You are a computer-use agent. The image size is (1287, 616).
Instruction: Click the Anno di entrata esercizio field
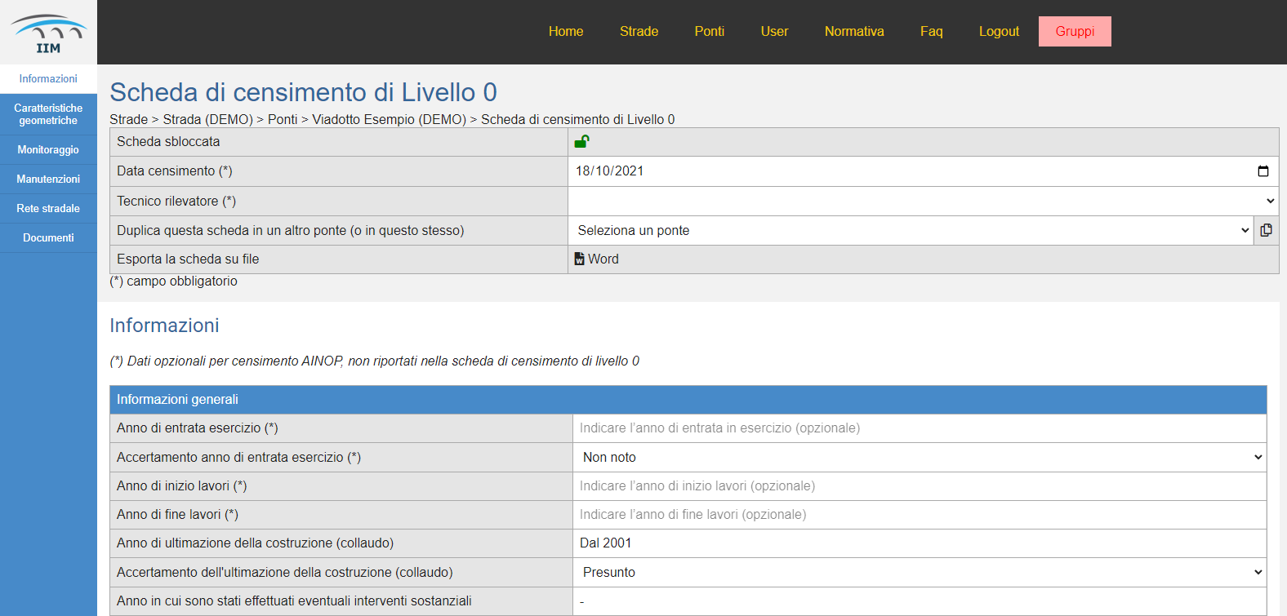pos(920,428)
